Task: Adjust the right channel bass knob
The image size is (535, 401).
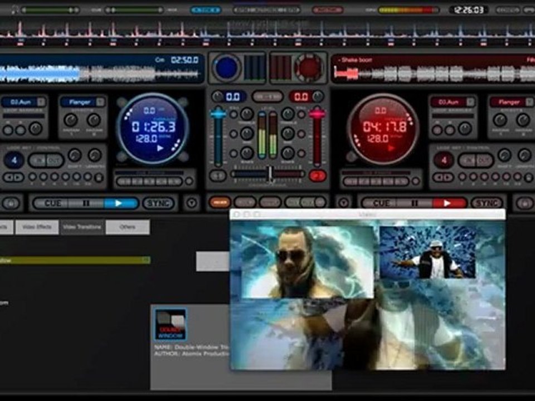Action: [288, 154]
